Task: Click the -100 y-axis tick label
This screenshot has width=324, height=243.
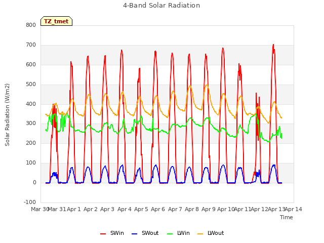Action: pos(30,202)
